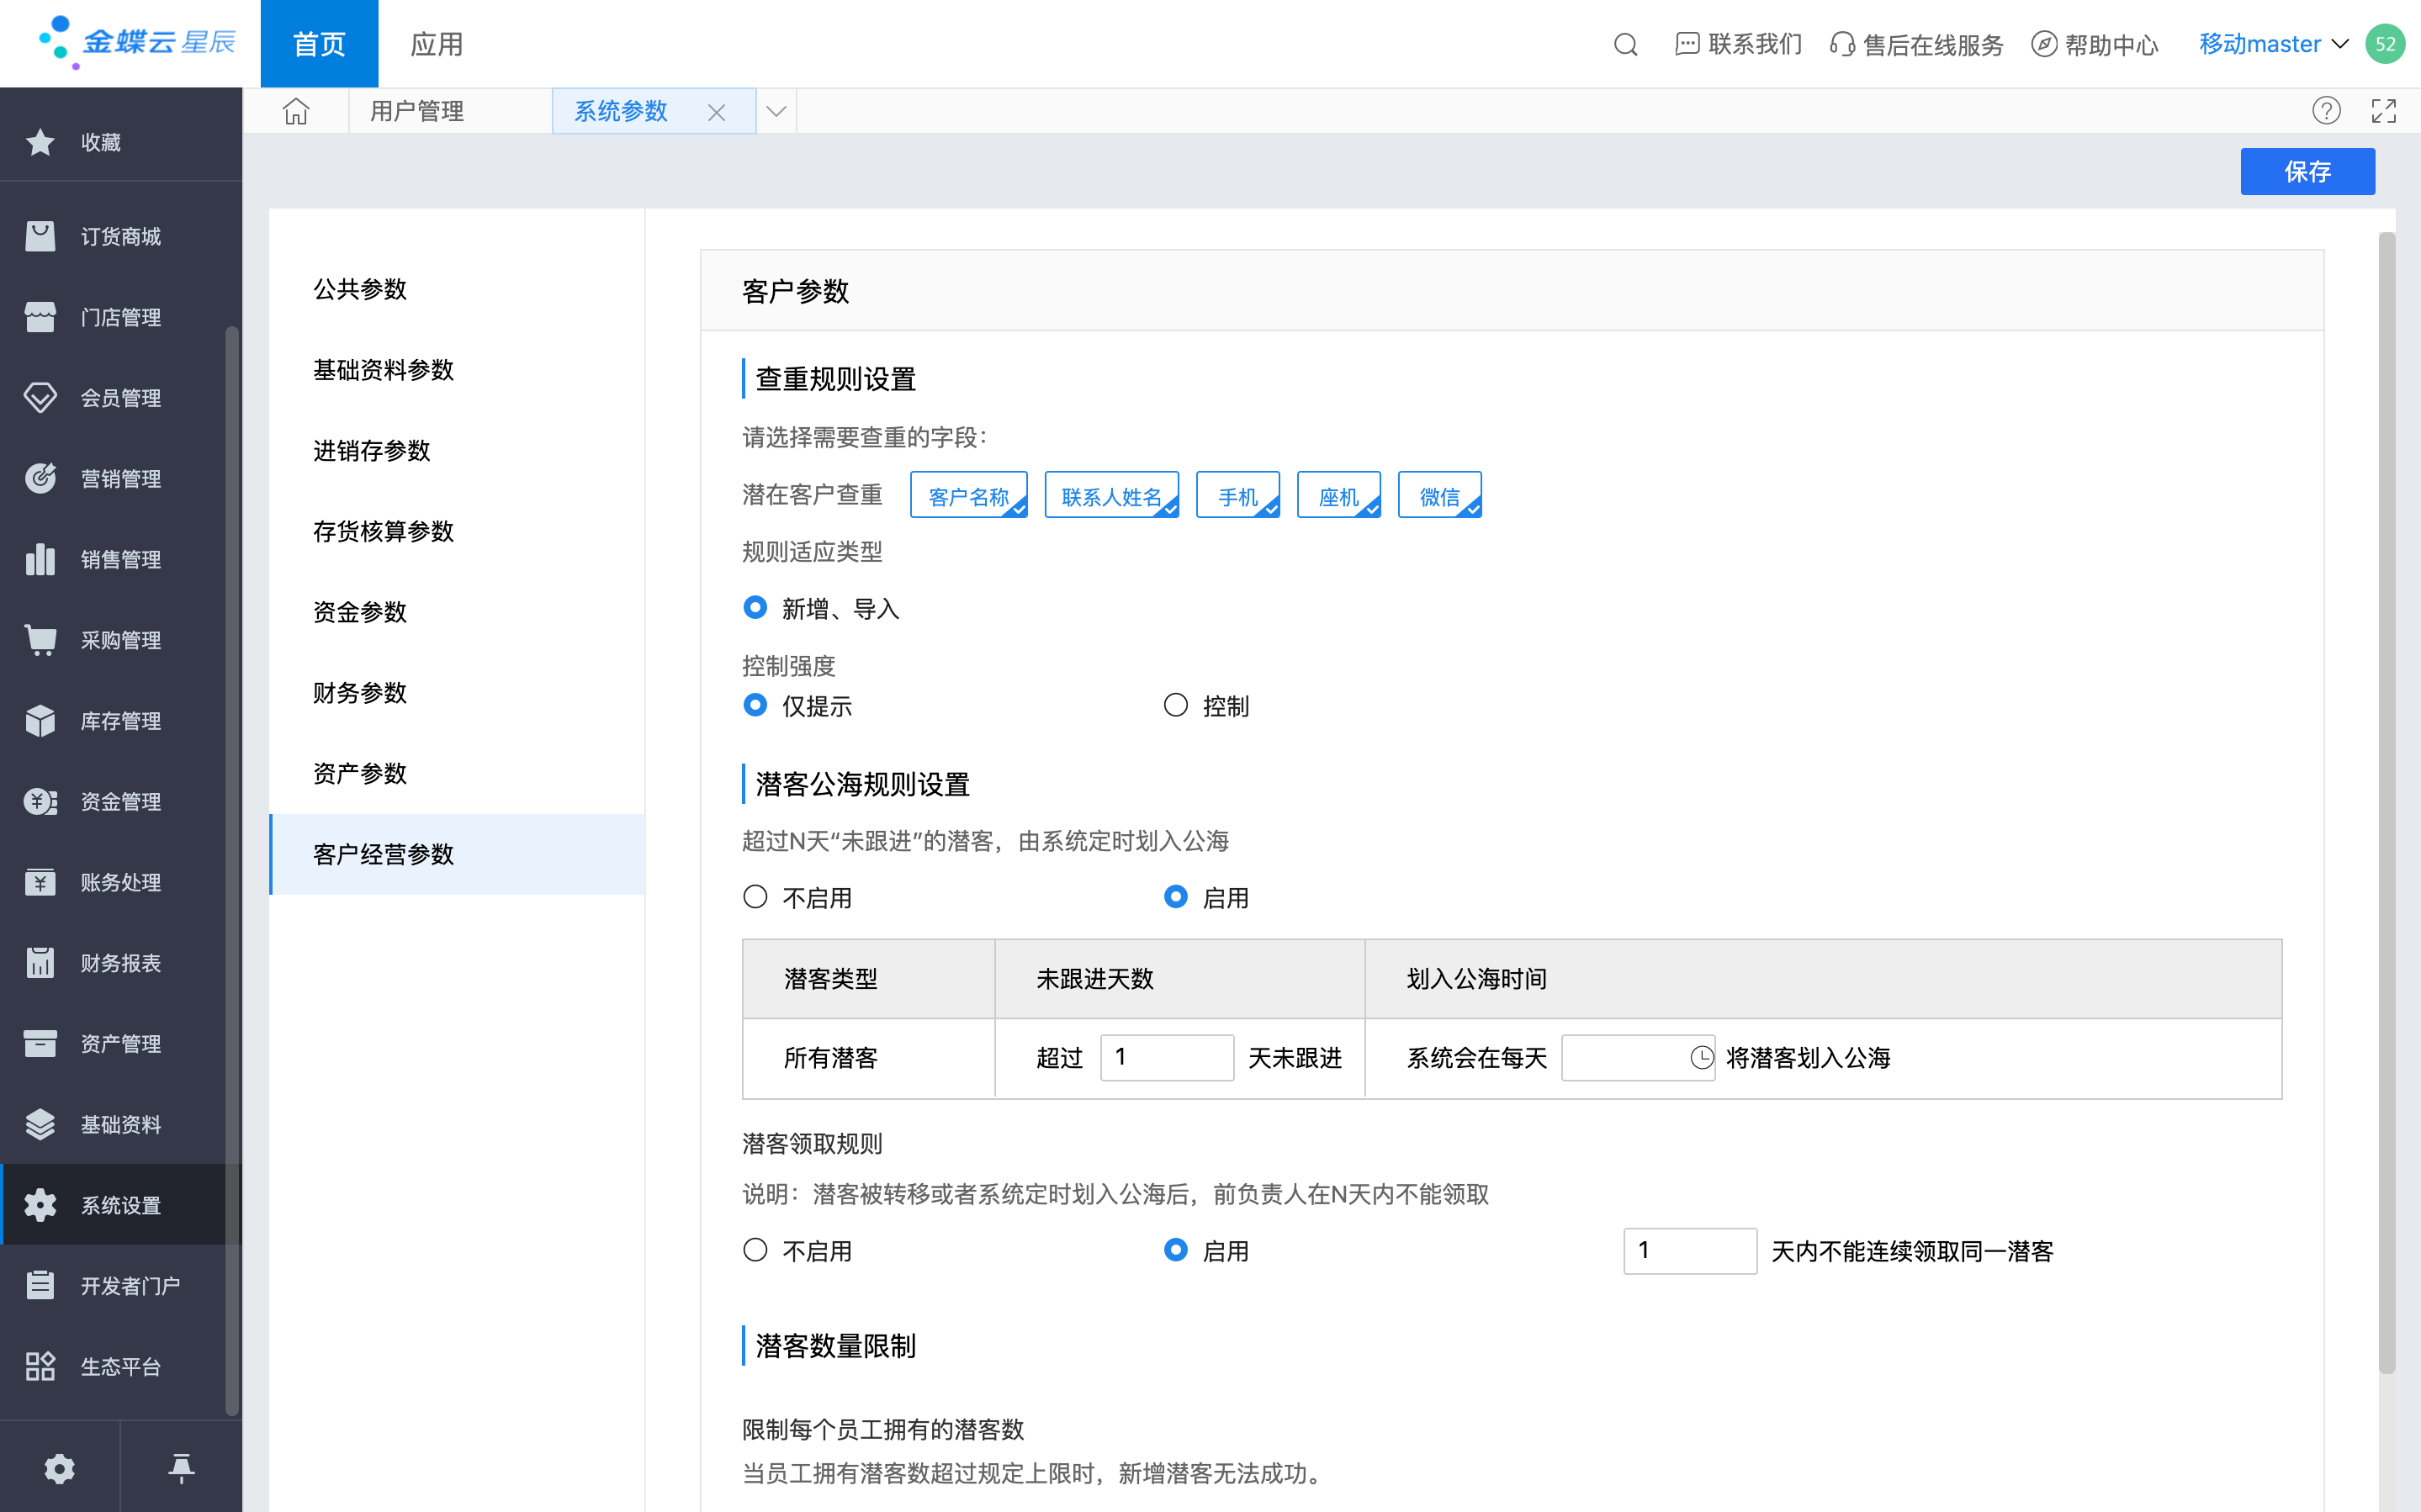Open 移动master account dropdown
The height and width of the screenshot is (1512, 2421).
2272,44
